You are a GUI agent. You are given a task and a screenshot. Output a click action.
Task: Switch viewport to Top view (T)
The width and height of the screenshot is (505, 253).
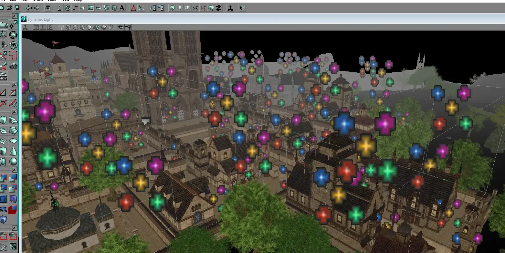(x=36, y=27)
